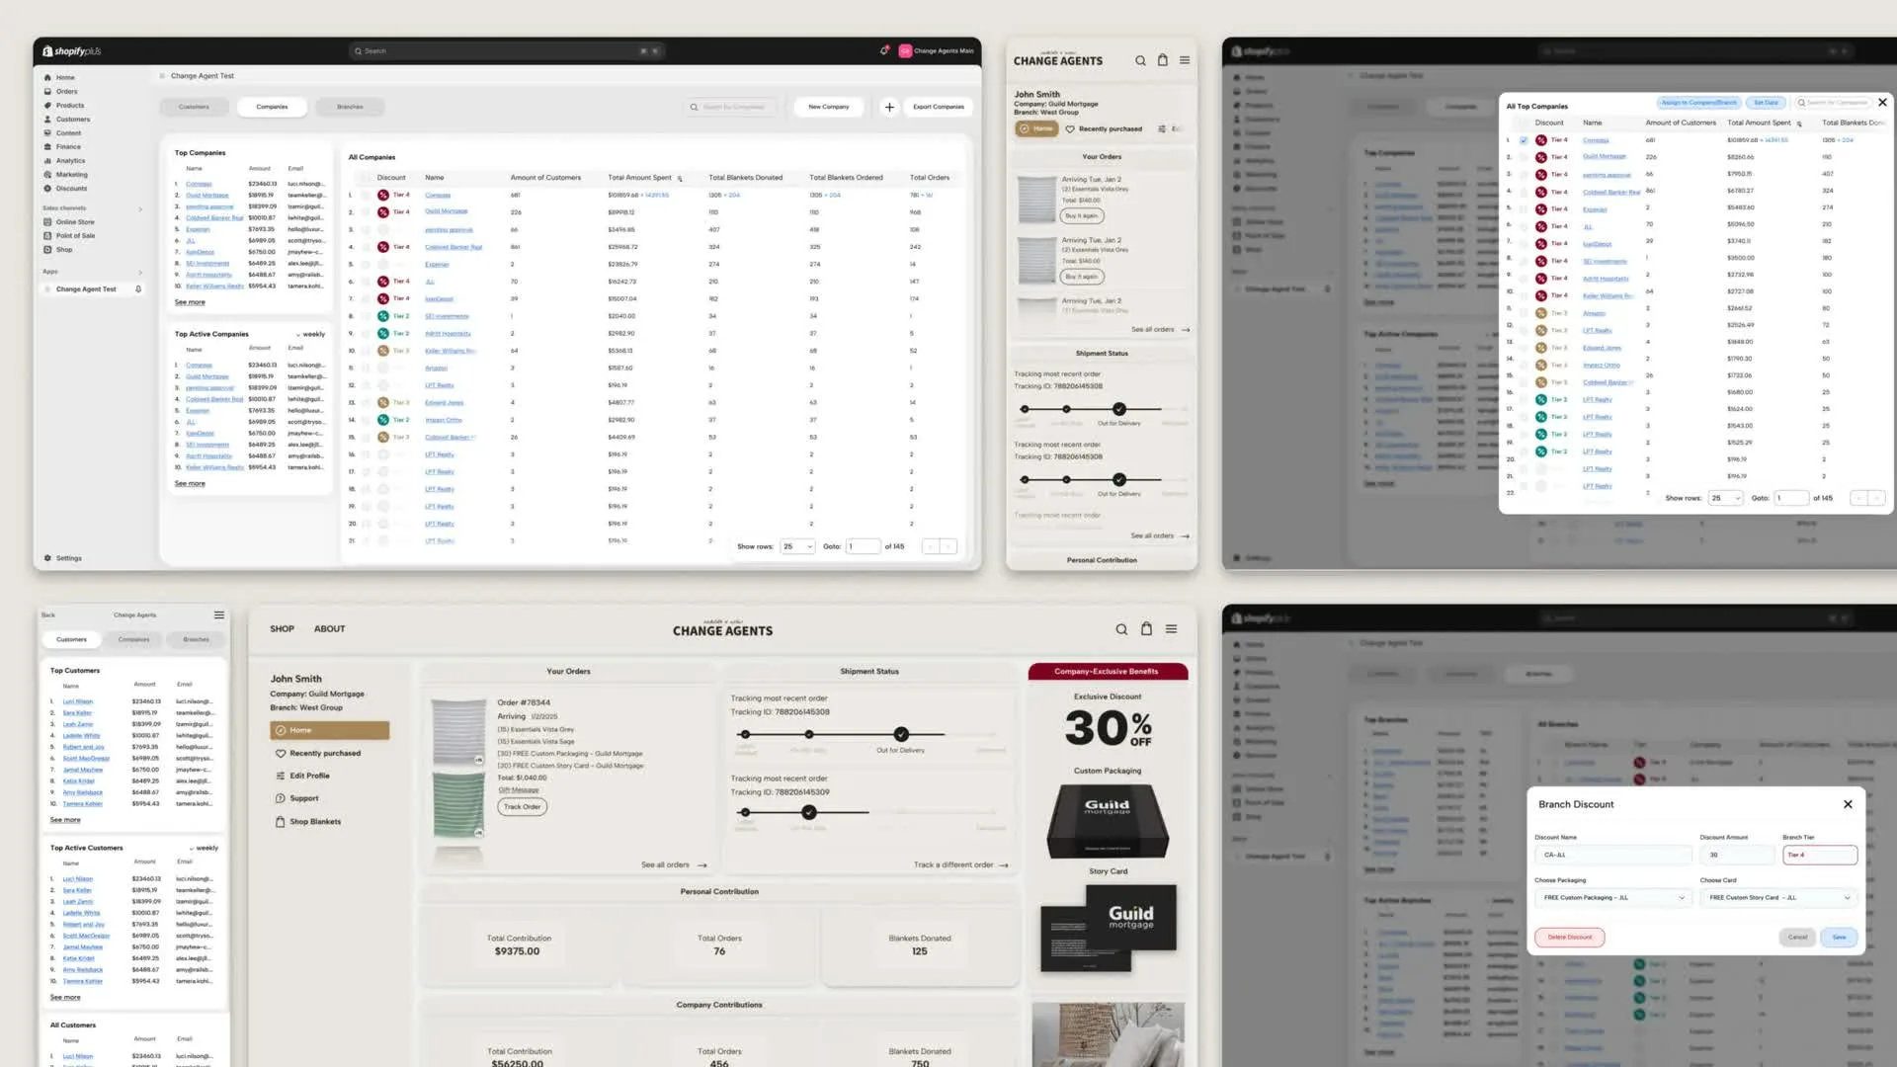Viewport: 1897px width, 1067px height.
Task: Open the shopping bag in the mobile Change Agents header
Action: click(1163, 60)
